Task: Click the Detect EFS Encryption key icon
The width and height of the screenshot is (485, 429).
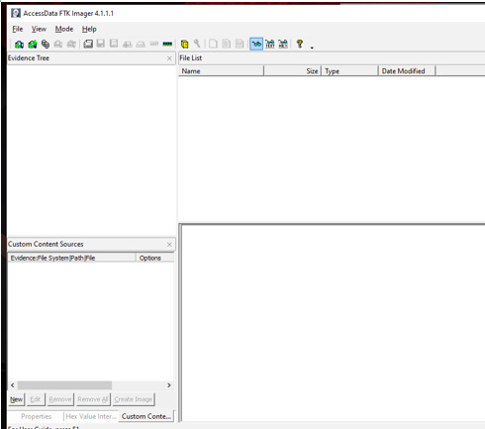Action: [197, 44]
